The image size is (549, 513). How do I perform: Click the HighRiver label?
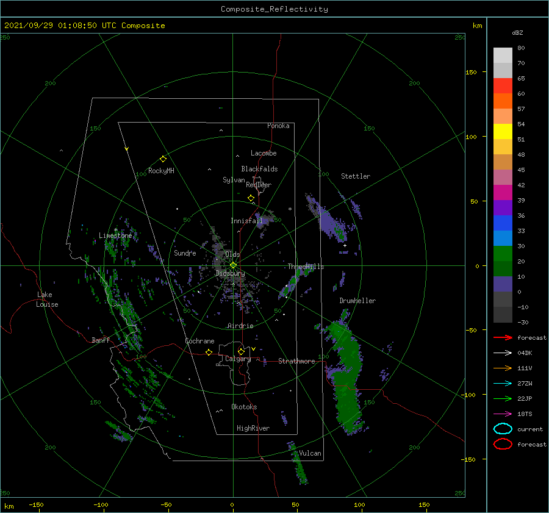point(253,428)
